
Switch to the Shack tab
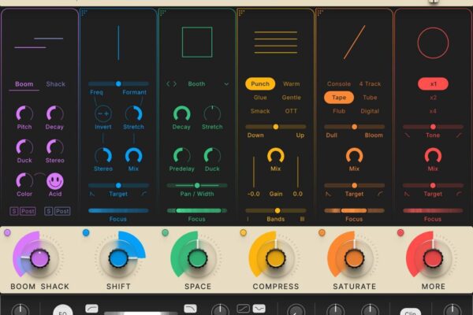point(56,83)
